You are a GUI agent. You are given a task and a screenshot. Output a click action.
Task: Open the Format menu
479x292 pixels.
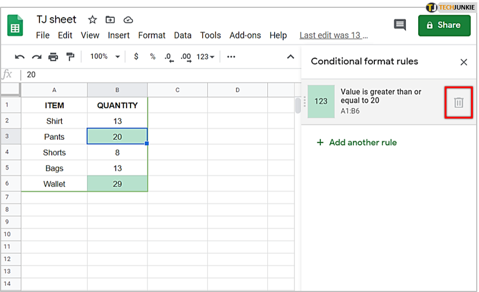151,35
